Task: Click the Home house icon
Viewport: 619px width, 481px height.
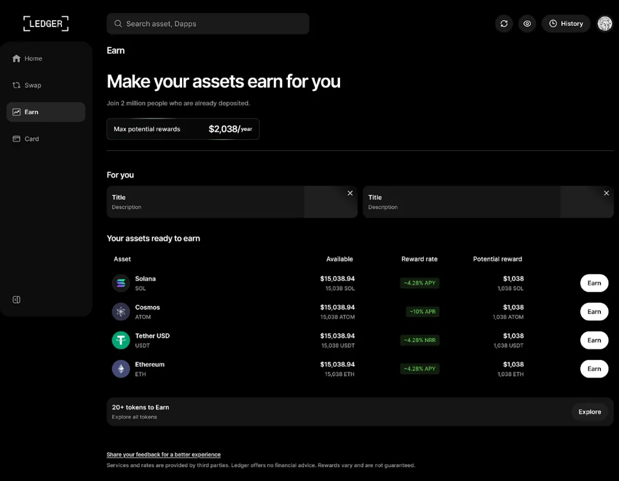Action: [17, 58]
